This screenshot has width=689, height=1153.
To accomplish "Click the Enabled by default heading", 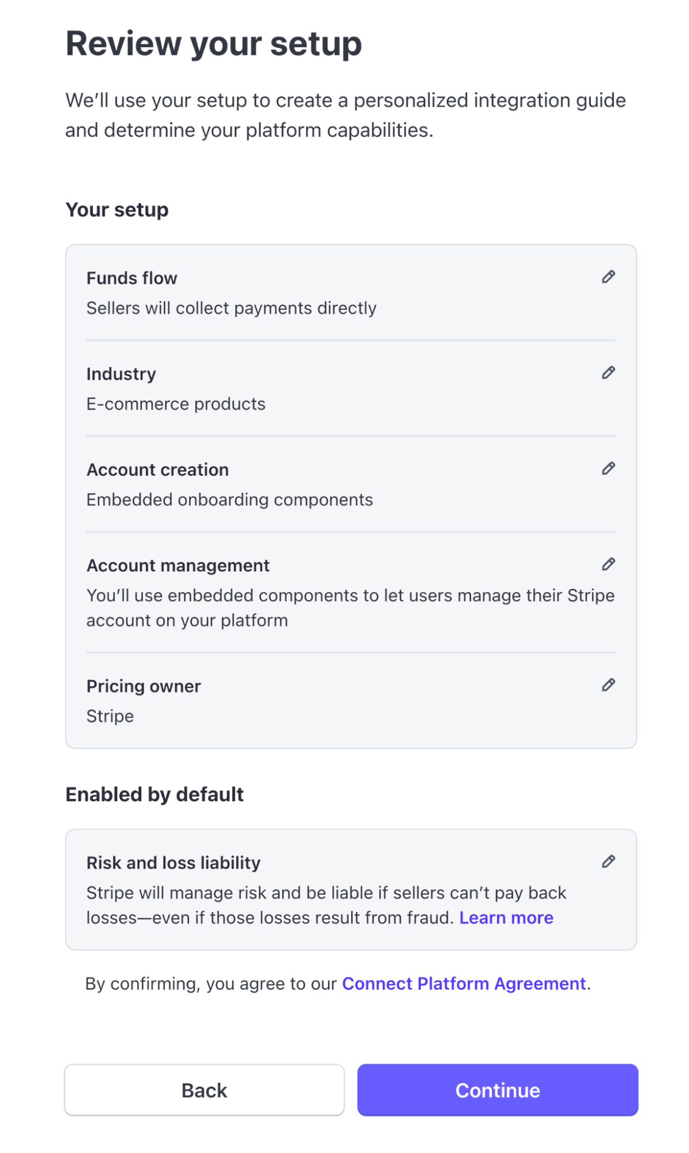I will [155, 794].
